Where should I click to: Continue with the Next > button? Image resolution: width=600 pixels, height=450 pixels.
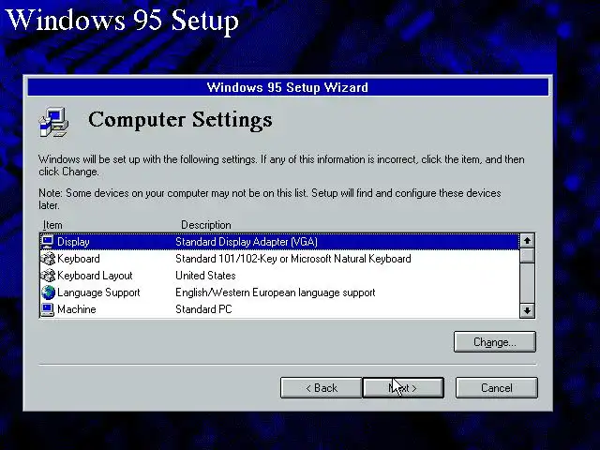coord(403,388)
